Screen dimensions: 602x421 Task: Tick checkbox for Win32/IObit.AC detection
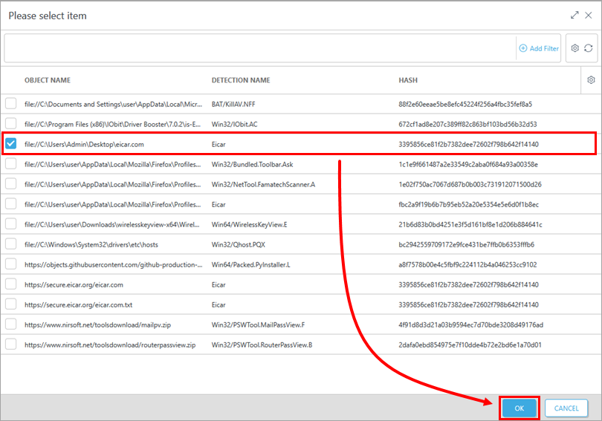[x=11, y=124]
